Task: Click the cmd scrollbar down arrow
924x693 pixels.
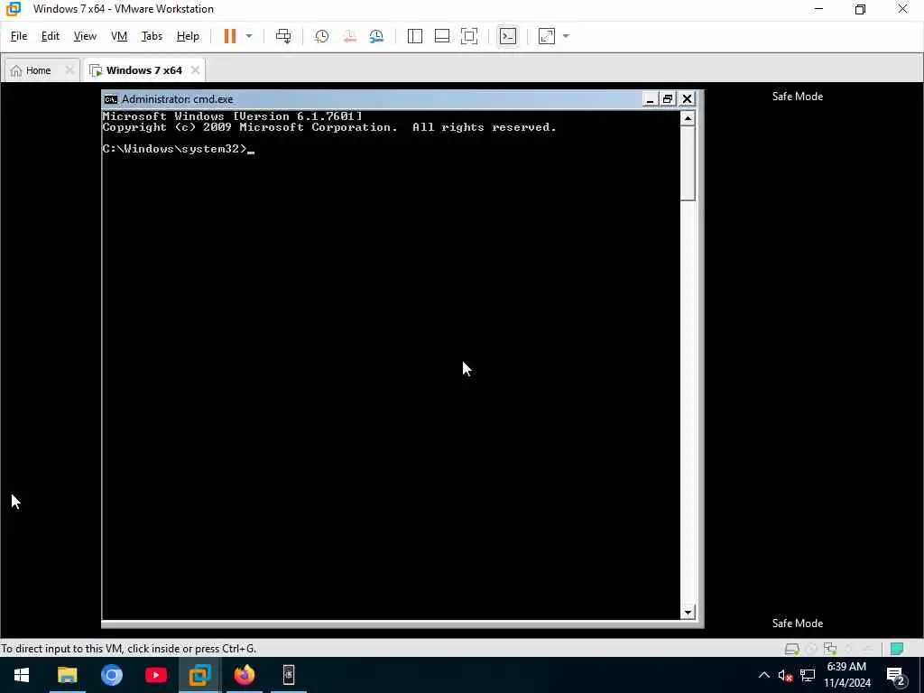Action: [688, 613]
